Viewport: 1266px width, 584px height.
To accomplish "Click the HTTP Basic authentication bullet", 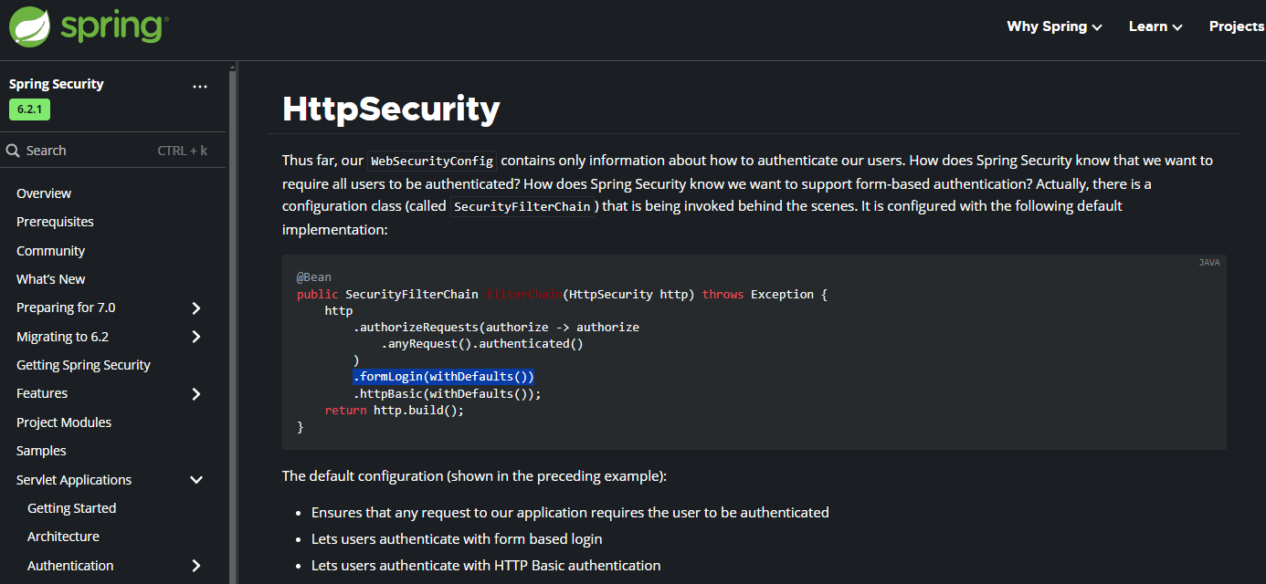I will click(486, 566).
